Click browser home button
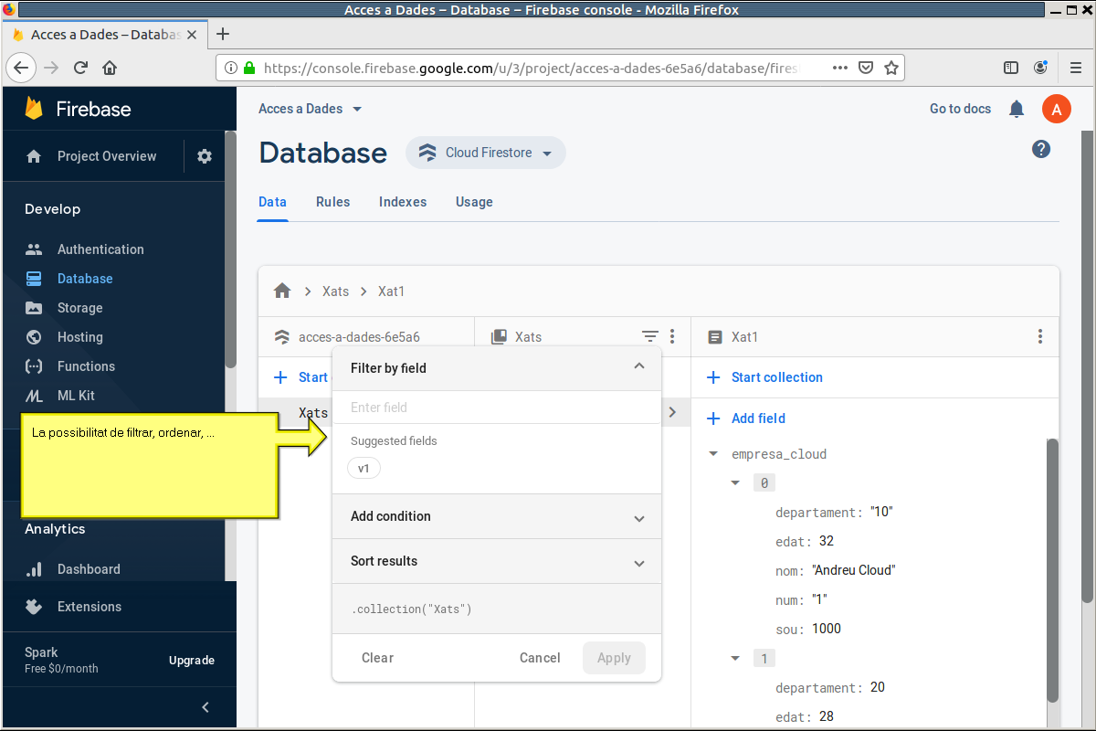The width and height of the screenshot is (1096, 731). point(110,68)
